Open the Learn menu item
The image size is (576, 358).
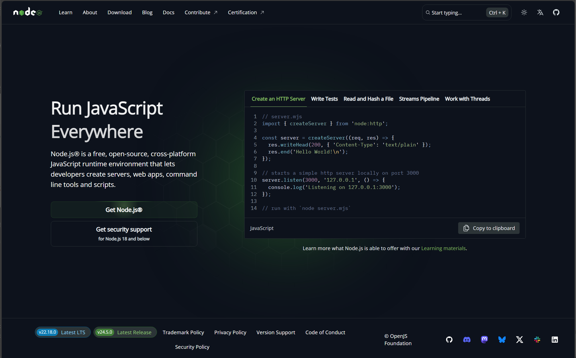click(66, 12)
